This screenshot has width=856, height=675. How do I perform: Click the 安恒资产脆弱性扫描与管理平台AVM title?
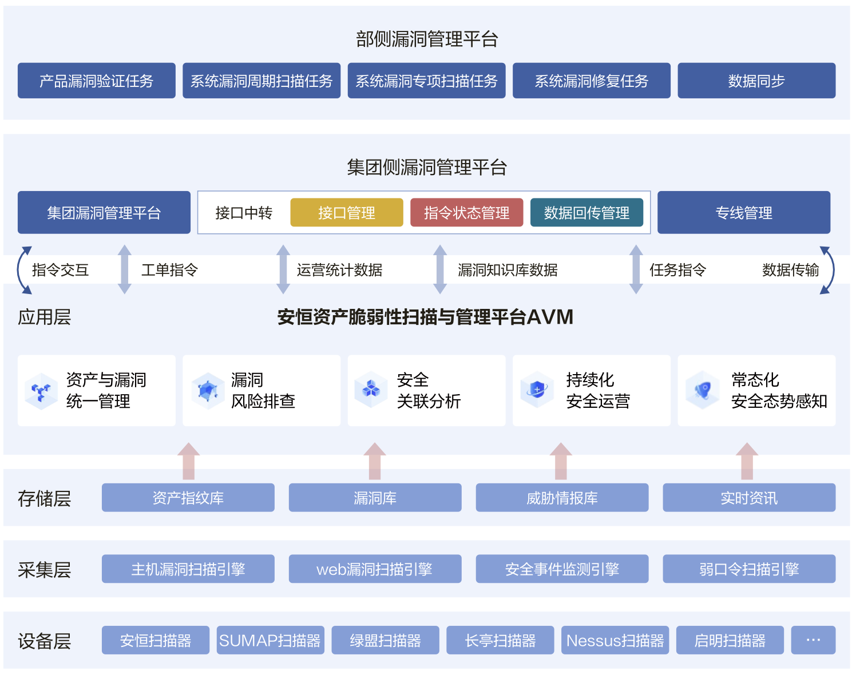pos(426,315)
